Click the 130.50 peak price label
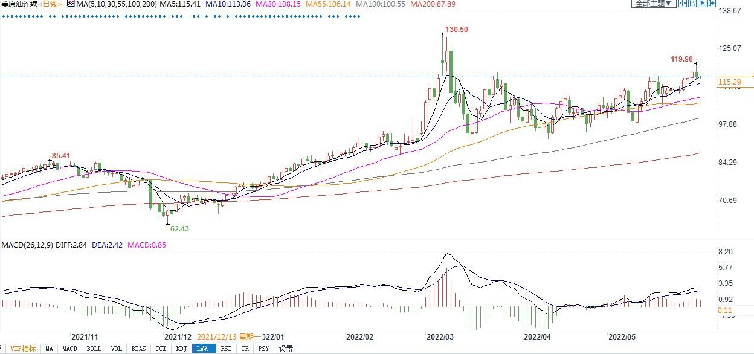Screen dimensions: 754x354 [456, 30]
